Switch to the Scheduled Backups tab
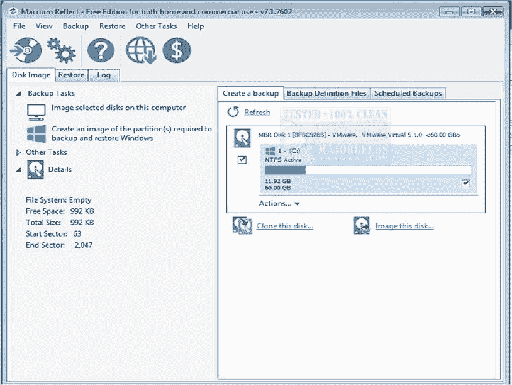This screenshot has width=512, height=385. (408, 92)
